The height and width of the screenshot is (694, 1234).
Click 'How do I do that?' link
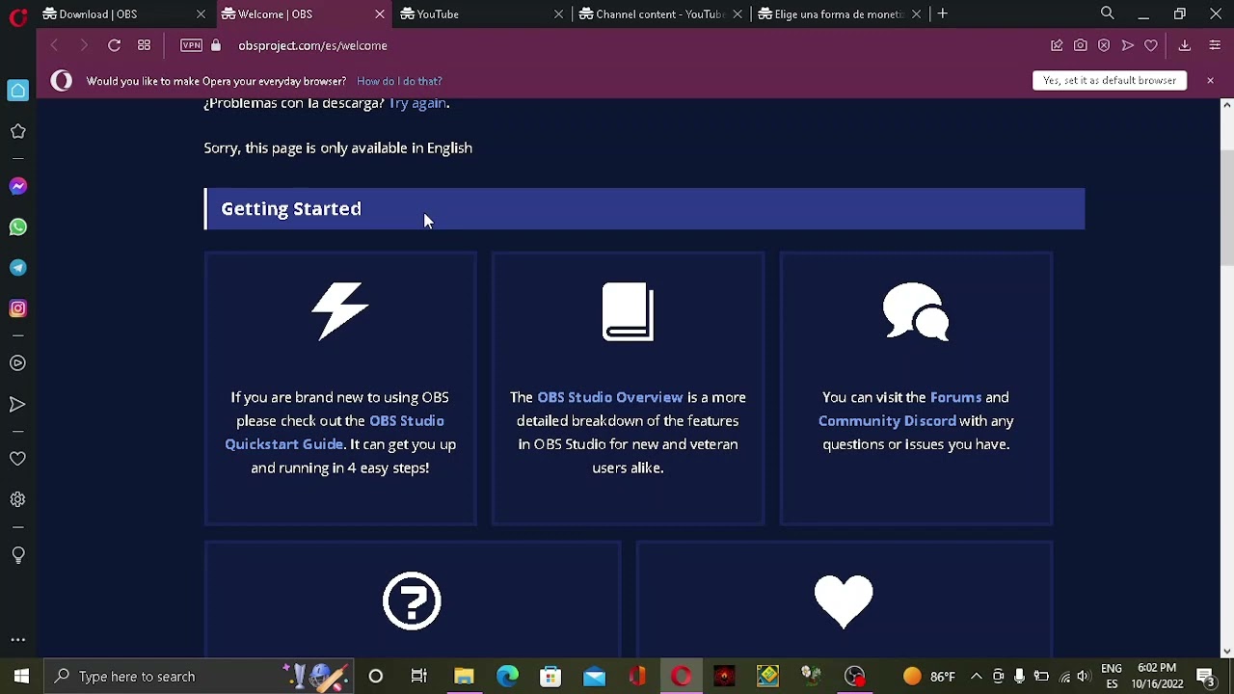[399, 81]
